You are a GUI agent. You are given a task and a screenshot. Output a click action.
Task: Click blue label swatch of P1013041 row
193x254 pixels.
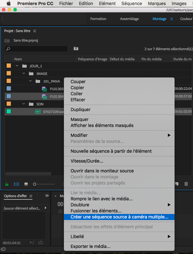coord(9,96)
